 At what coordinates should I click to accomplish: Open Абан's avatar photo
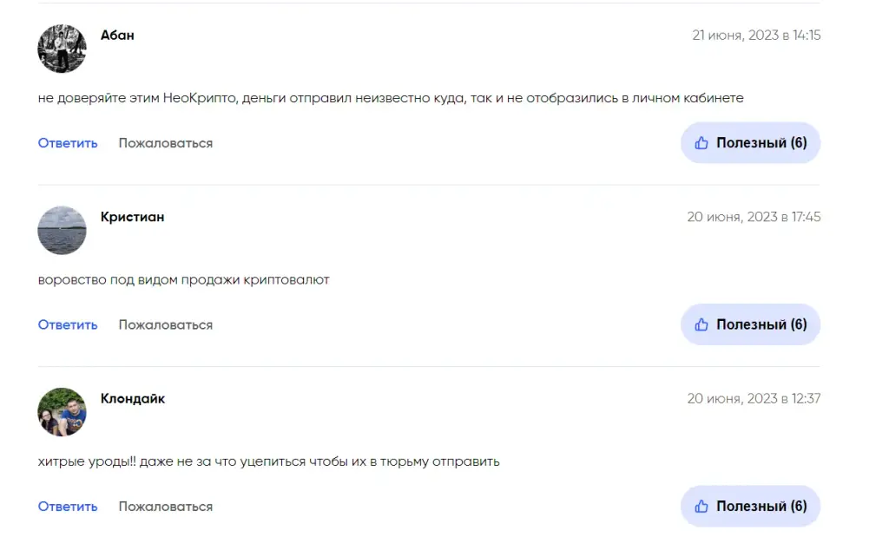pyautogui.click(x=62, y=49)
